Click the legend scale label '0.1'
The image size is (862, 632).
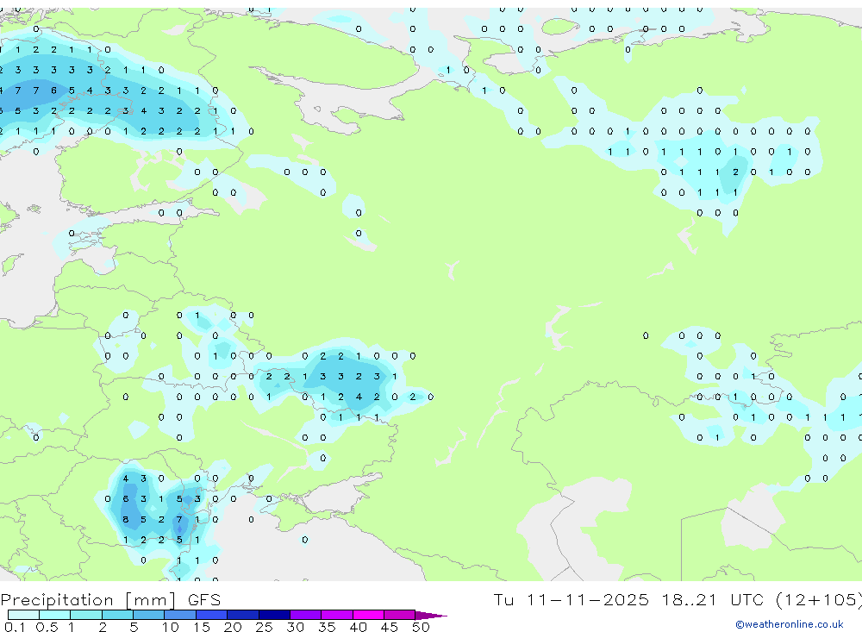(x=15, y=627)
